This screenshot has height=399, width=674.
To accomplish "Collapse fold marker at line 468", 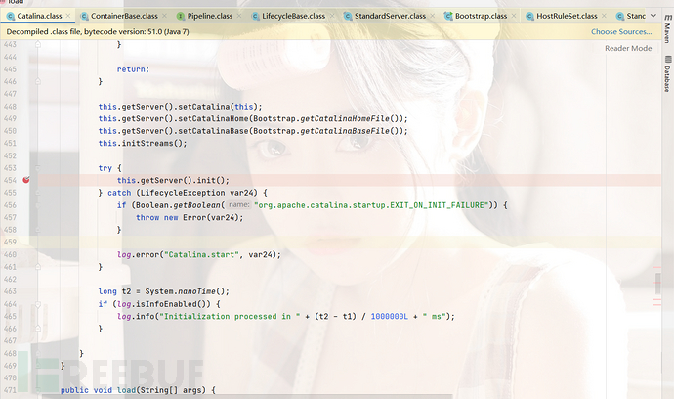I will coord(38,353).
